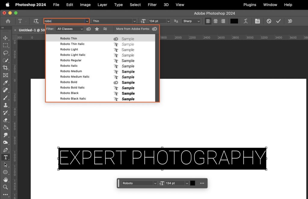Image resolution: width=308 pixels, height=199 pixels.
Task: Open the All Classes filter dropdown
Action: point(69,29)
